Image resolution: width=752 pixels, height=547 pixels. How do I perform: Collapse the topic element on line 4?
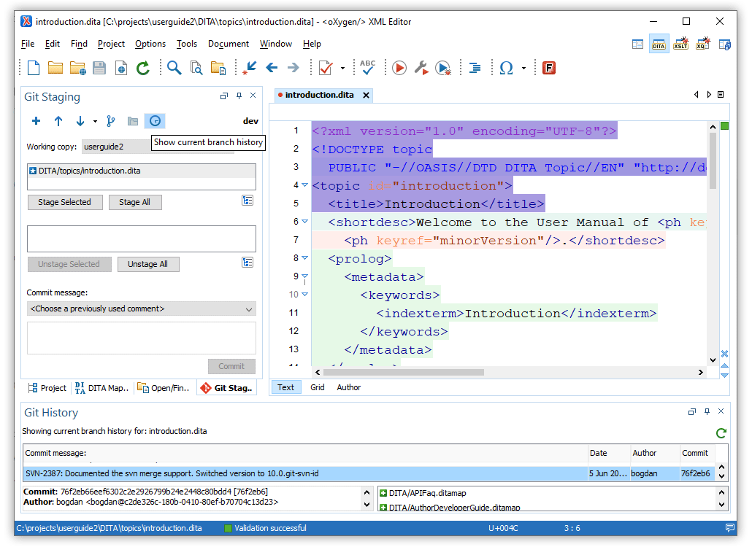click(304, 185)
